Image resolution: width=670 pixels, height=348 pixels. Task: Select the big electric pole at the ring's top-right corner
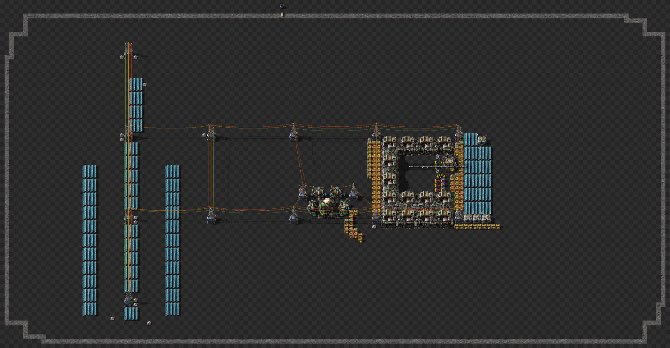(x=459, y=133)
